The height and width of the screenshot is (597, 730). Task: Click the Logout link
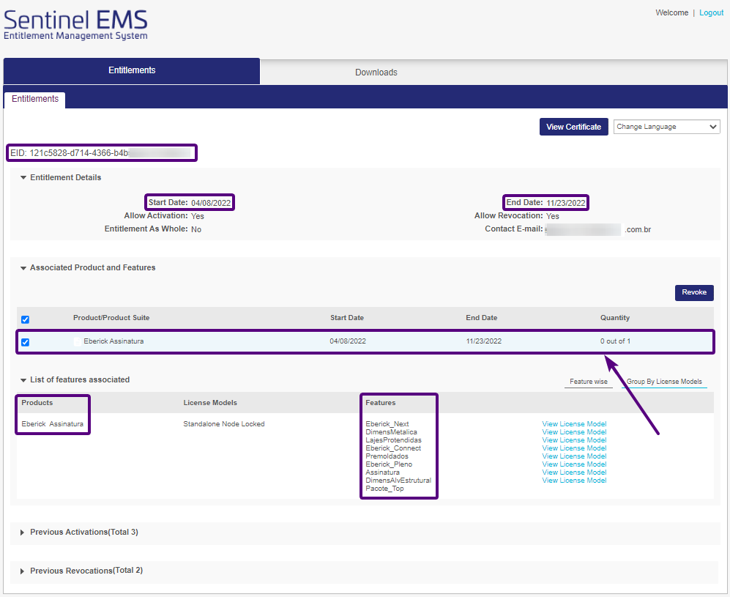[711, 12]
